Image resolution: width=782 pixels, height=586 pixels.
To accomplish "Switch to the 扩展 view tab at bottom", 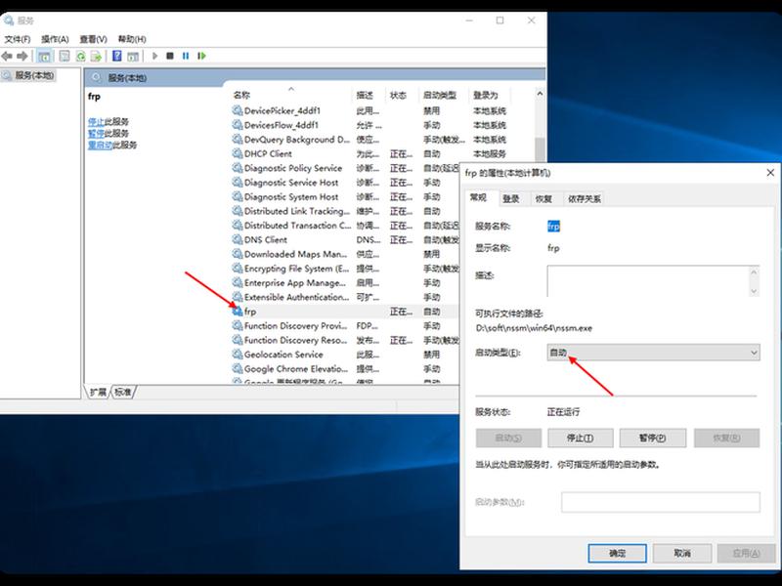I will point(99,393).
